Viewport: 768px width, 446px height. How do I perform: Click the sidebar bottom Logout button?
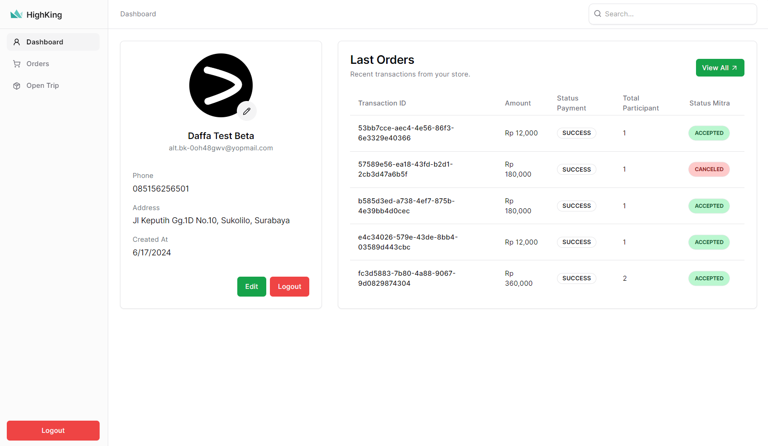(x=53, y=431)
